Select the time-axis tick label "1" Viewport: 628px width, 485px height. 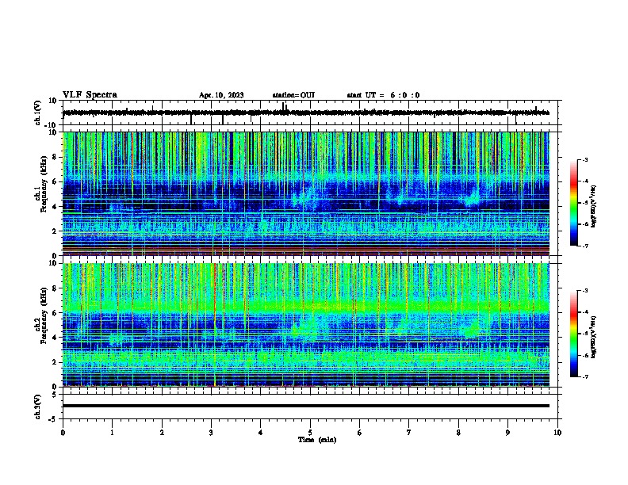[x=112, y=433]
